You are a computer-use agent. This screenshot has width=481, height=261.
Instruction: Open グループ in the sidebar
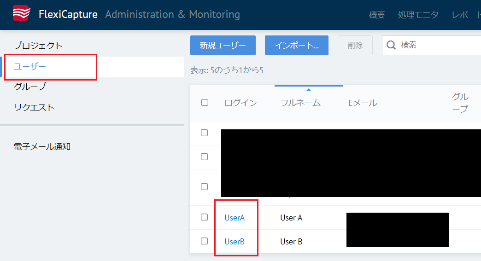pyautogui.click(x=30, y=87)
